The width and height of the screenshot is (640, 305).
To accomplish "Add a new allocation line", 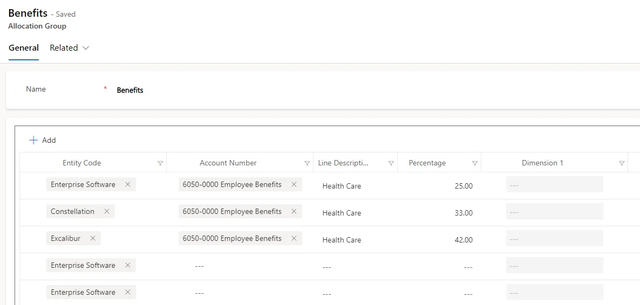I will pos(43,140).
